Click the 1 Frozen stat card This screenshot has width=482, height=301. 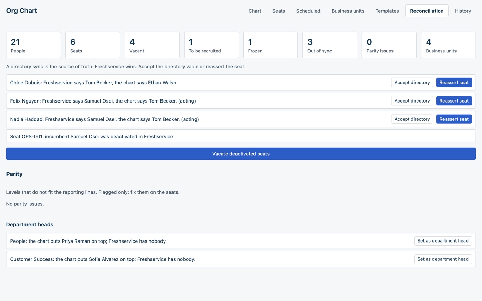(x=271, y=45)
